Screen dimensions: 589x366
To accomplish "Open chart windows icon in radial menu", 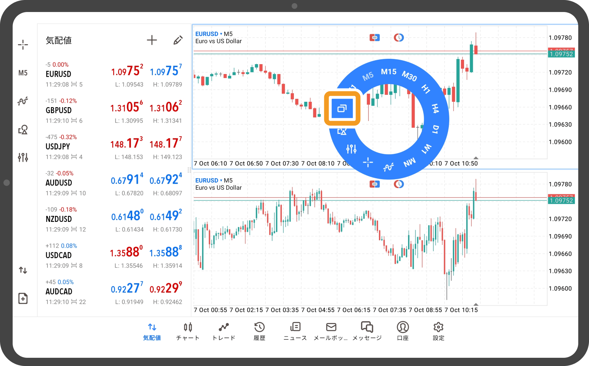I will (342, 108).
